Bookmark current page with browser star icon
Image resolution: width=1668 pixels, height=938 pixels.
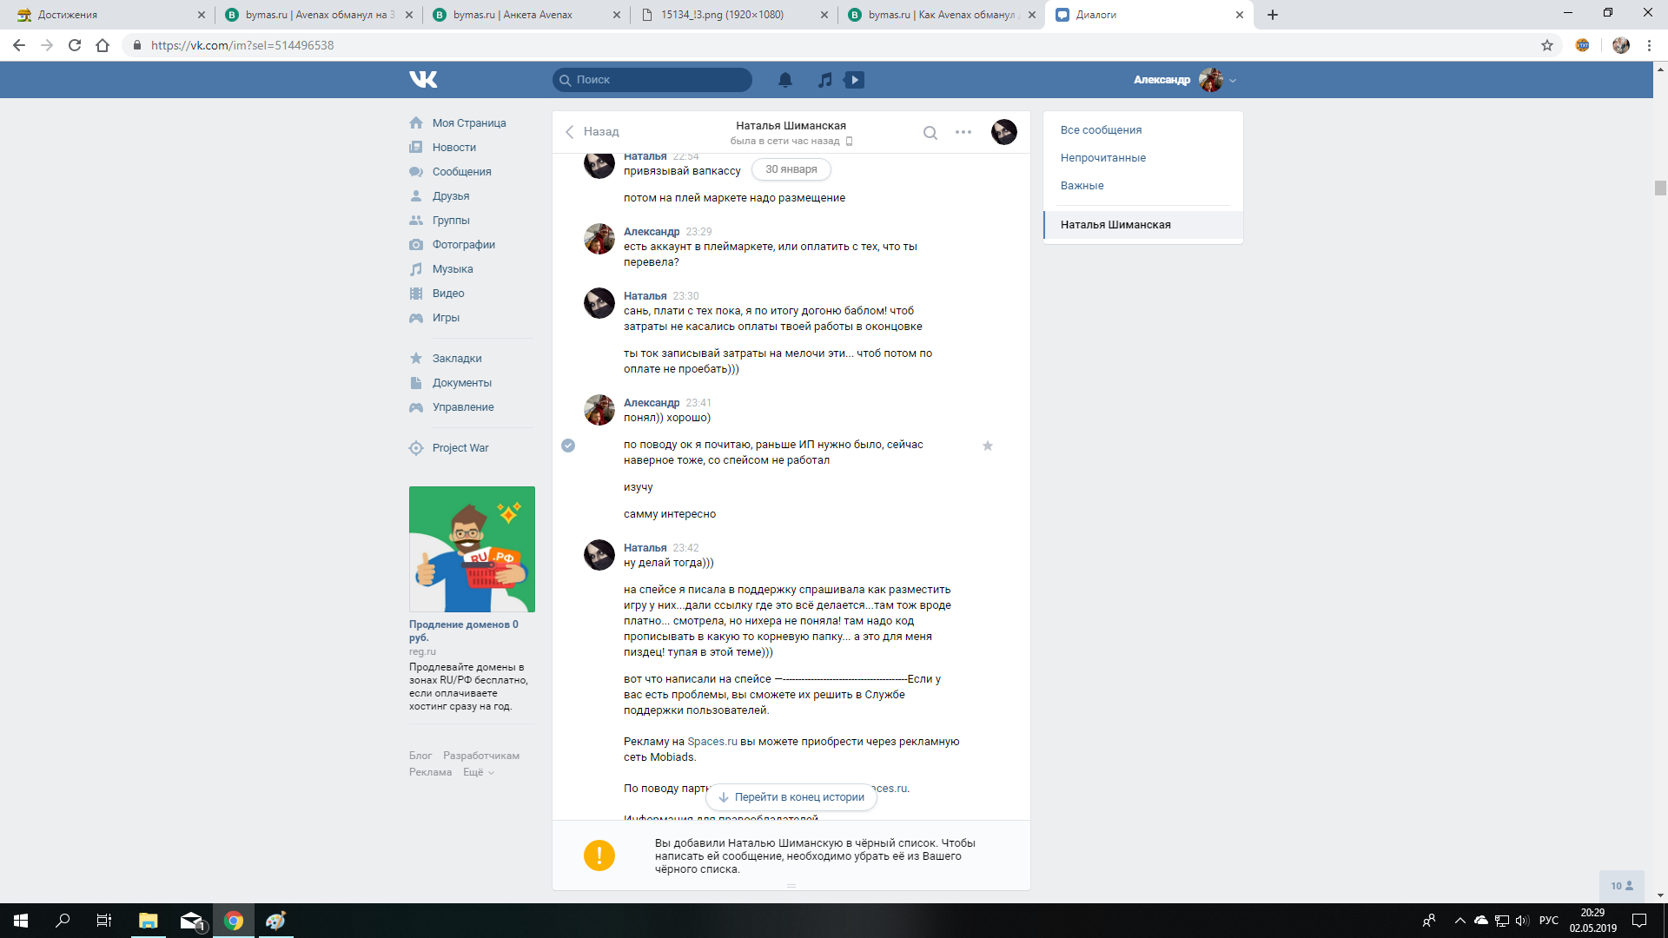point(1546,45)
